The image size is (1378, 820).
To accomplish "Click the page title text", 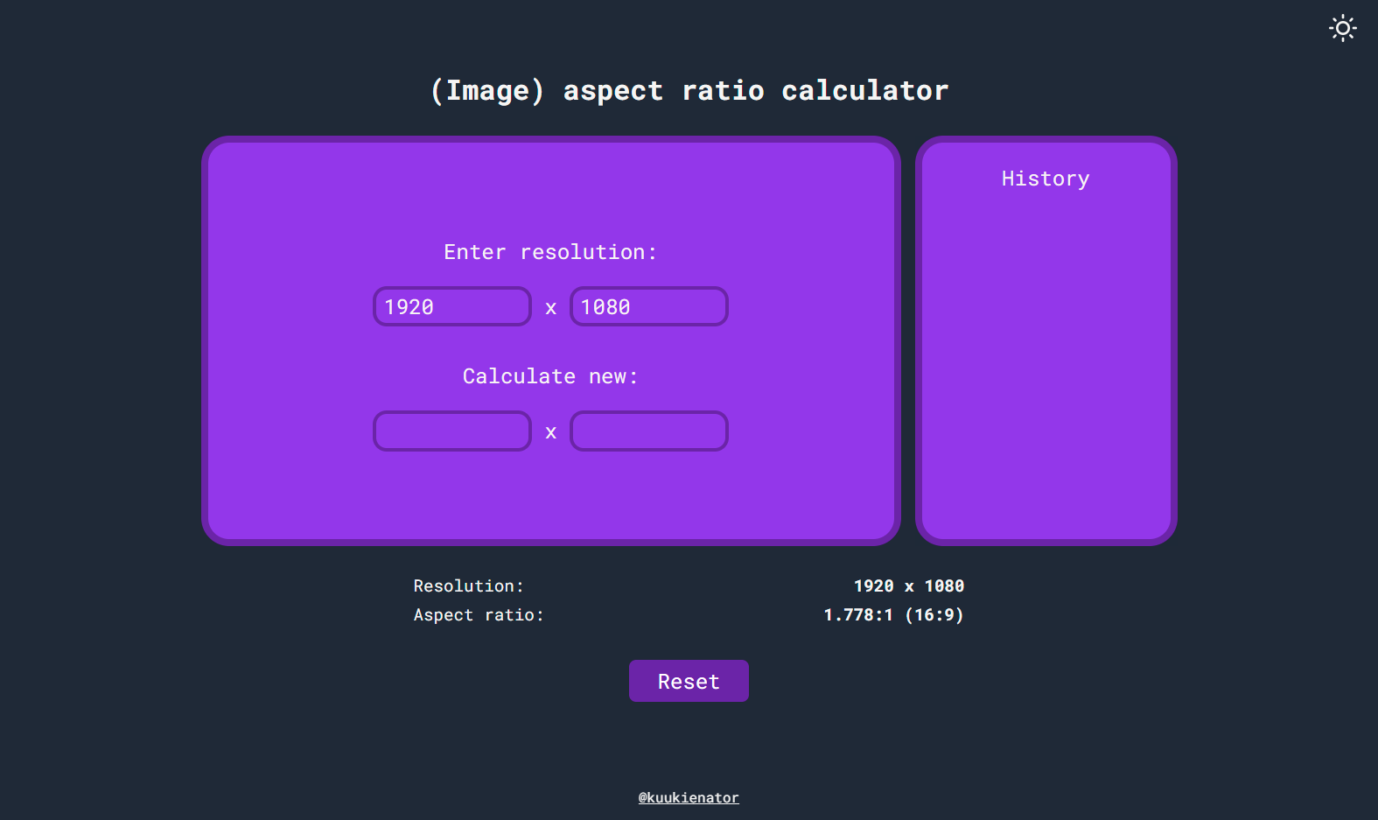I will pos(689,89).
